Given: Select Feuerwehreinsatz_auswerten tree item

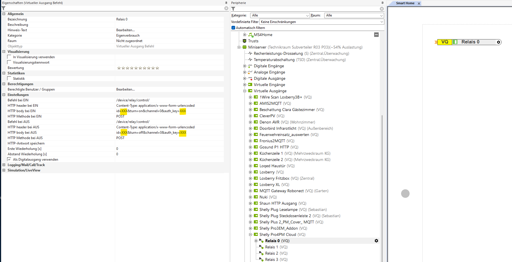Looking at the screenshot, I should tap(289, 135).
